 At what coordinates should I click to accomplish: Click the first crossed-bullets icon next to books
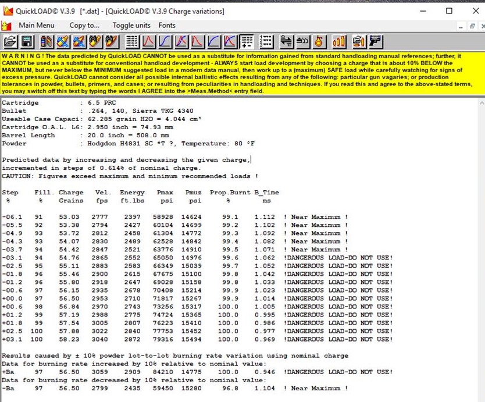pyautogui.click(x=63, y=41)
